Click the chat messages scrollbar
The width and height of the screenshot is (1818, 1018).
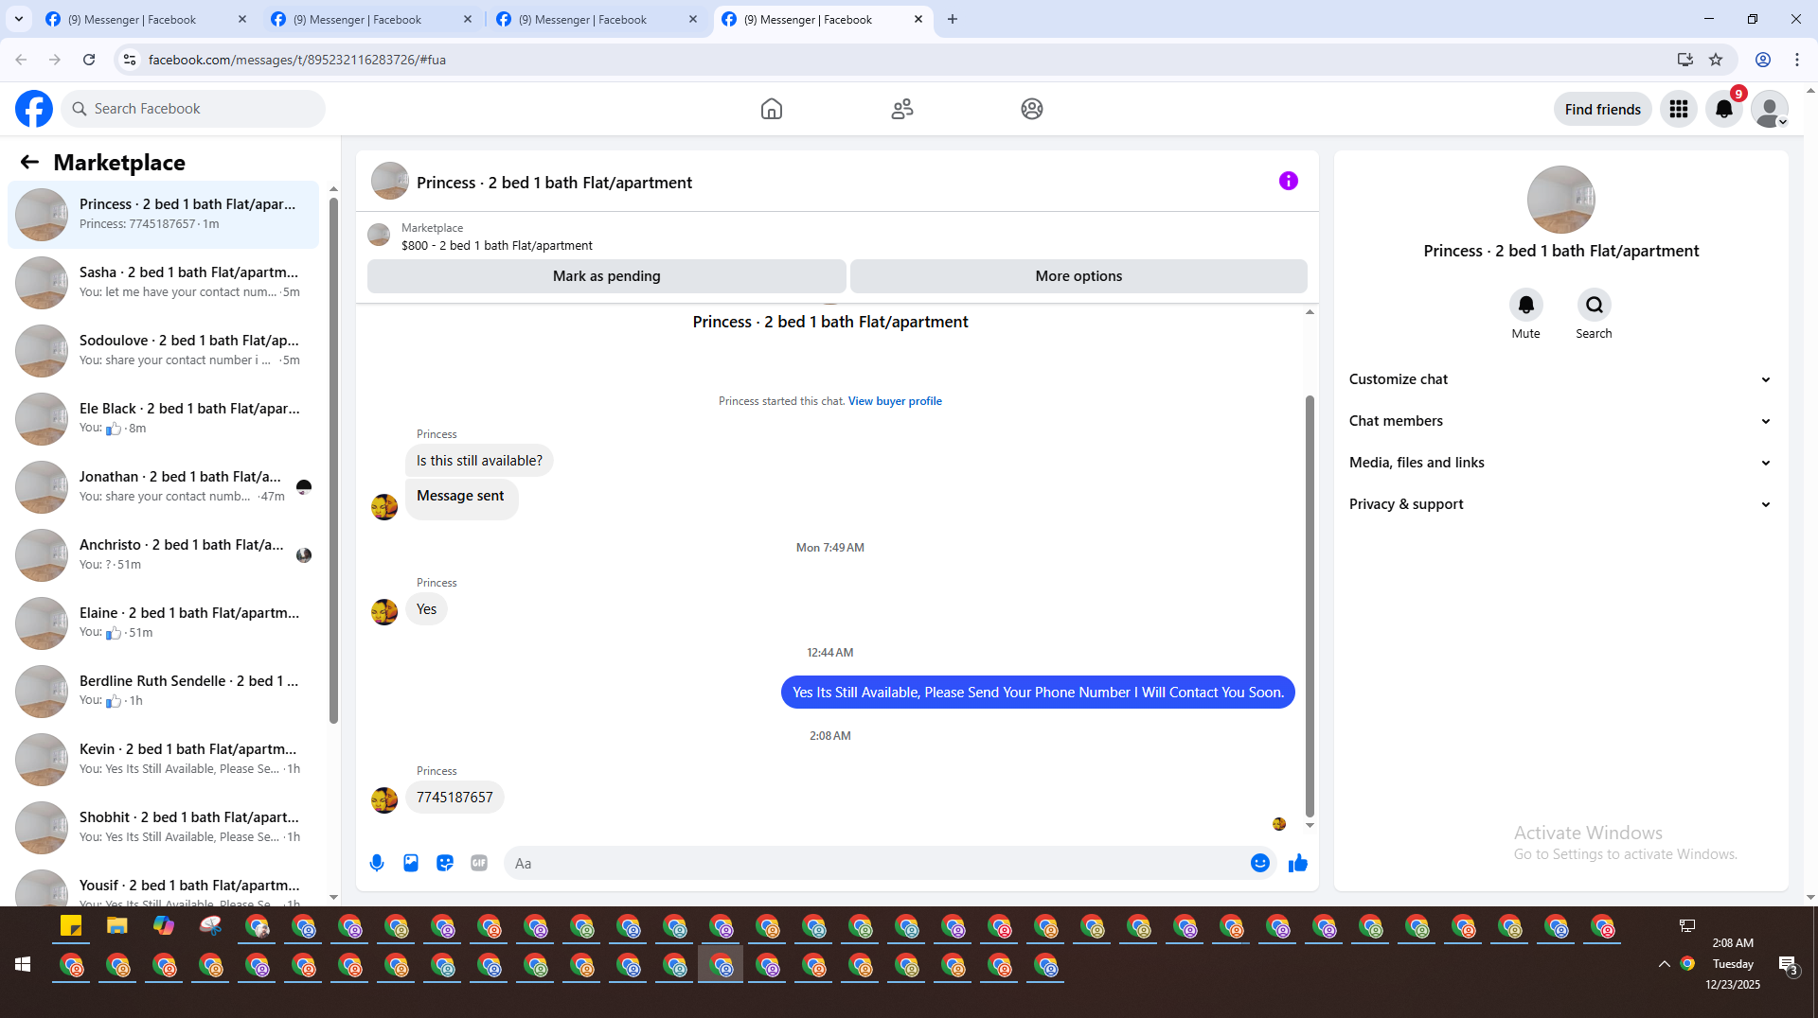(x=1310, y=606)
